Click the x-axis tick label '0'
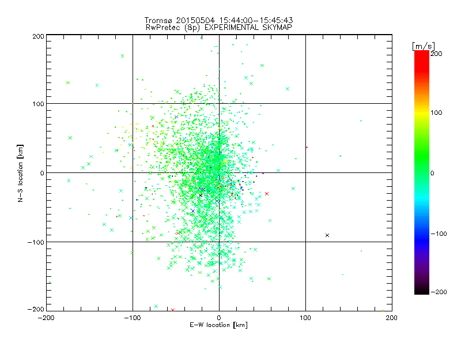Viewport: 461px width, 346px height. (219, 318)
